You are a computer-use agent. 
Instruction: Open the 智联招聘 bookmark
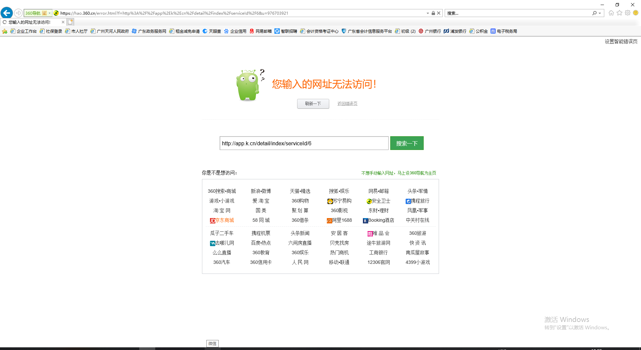[286, 31]
